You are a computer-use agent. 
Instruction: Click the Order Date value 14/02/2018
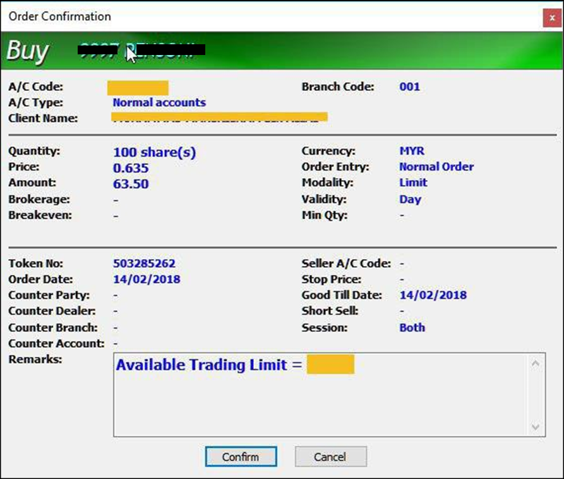point(147,279)
